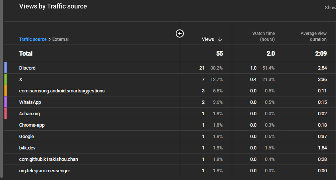Viewport: 336px width, 180px height.
Task: Sort by Average view duration column
Action: [314, 36]
